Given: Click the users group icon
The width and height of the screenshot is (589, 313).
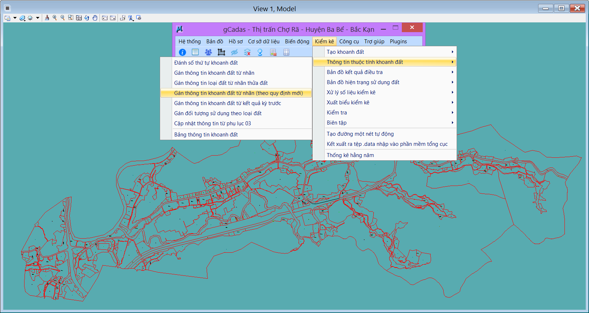Looking at the screenshot, I should (x=208, y=52).
